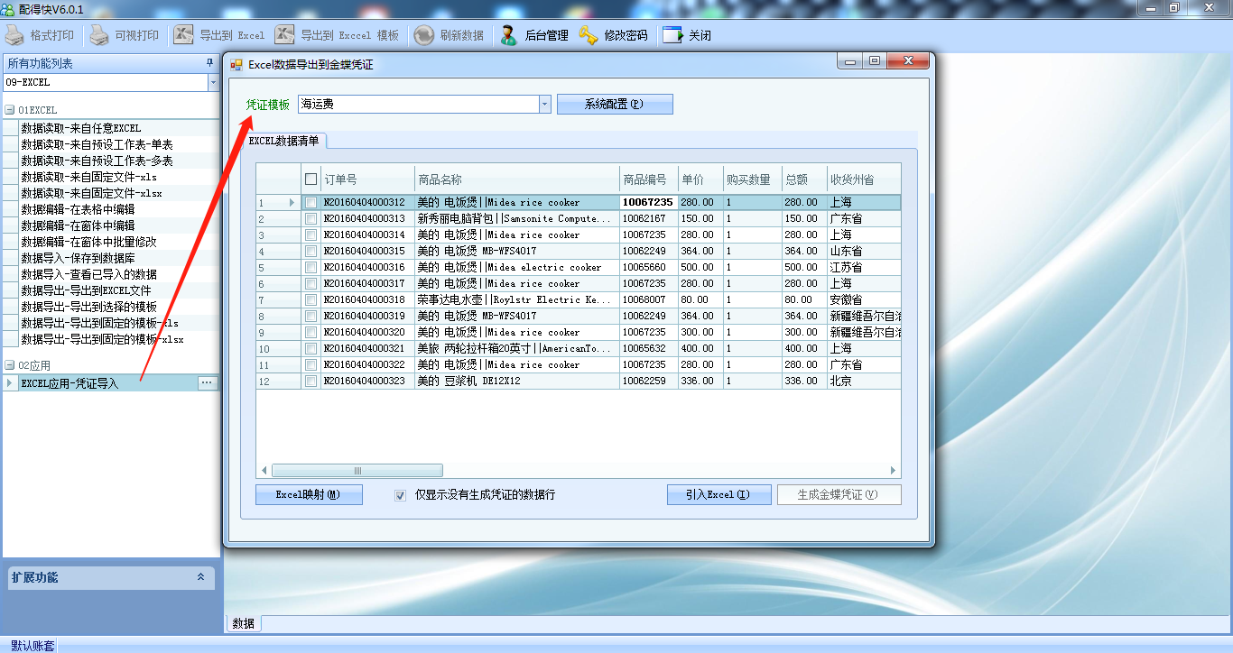The height and width of the screenshot is (653, 1233).
Task: Select the EXCEL数据清单 tab
Action: pyautogui.click(x=283, y=141)
